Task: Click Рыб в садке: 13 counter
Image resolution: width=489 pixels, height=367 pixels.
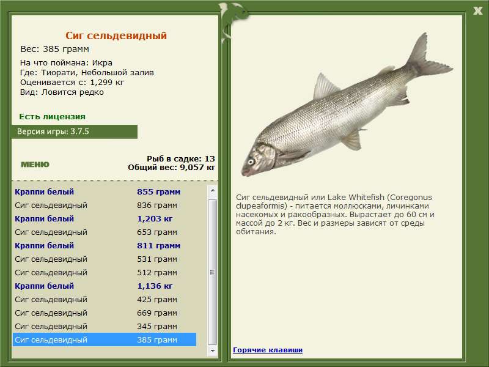Action: coord(181,158)
